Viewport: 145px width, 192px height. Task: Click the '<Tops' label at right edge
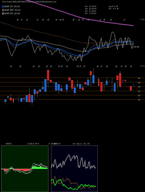point(142,19)
